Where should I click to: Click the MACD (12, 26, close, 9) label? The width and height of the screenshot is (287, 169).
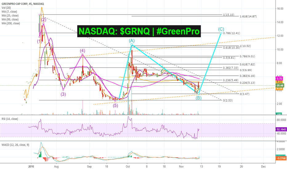[15, 145]
